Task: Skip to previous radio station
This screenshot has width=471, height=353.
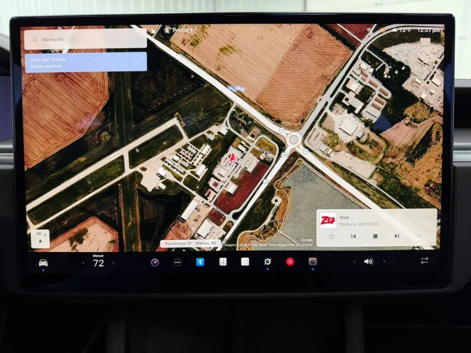Action: click(353, 237)
